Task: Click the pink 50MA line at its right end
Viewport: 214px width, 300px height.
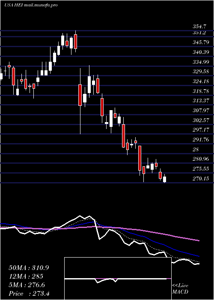Action: click(198, 240)
